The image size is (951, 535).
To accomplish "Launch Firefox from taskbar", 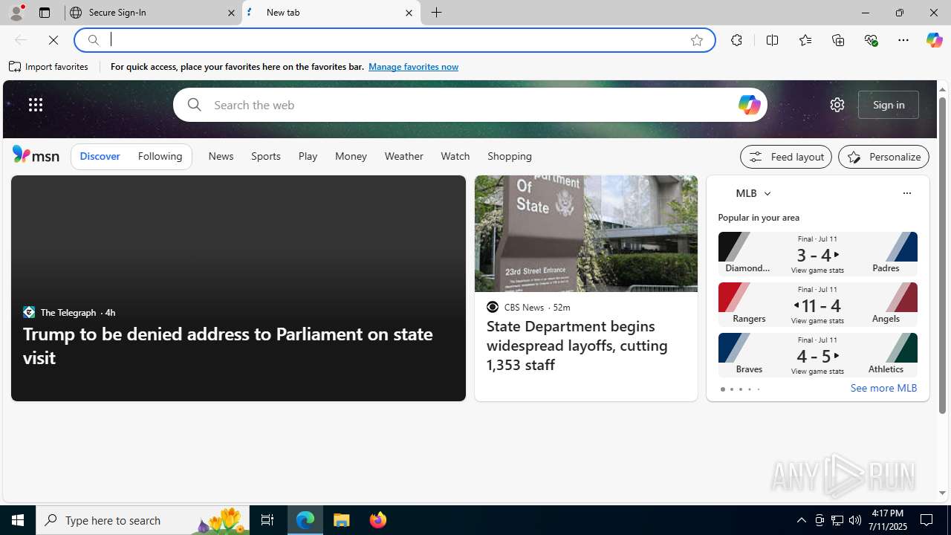I will pos(378,520).
